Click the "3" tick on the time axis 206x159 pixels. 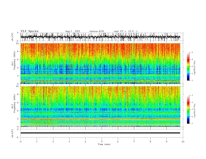click(69, 142)
